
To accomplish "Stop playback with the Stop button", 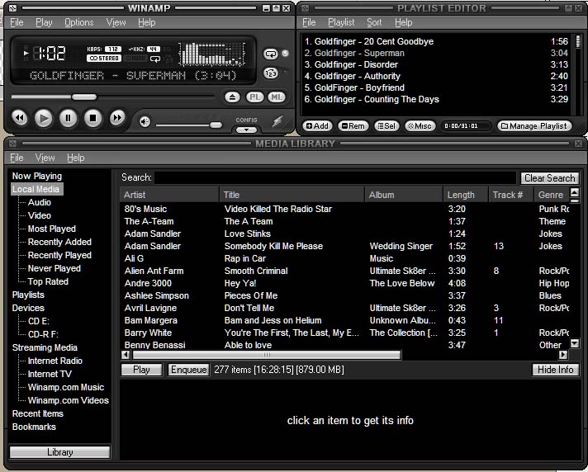I will point(92,118).
